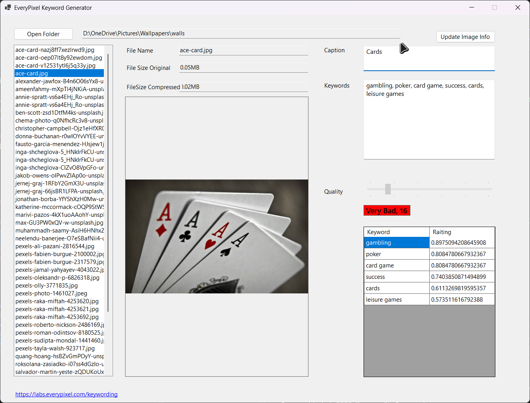Open the labs.everypixel.com/keywording link
Viewport: 530px width, 403px height.
pyautogui.click(x=66, y=394)
